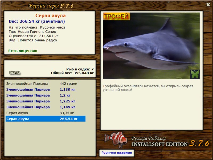213x160 pixels.
Task: Select the Серая акула 266,54 кг entry
Action: coord(46,119)
